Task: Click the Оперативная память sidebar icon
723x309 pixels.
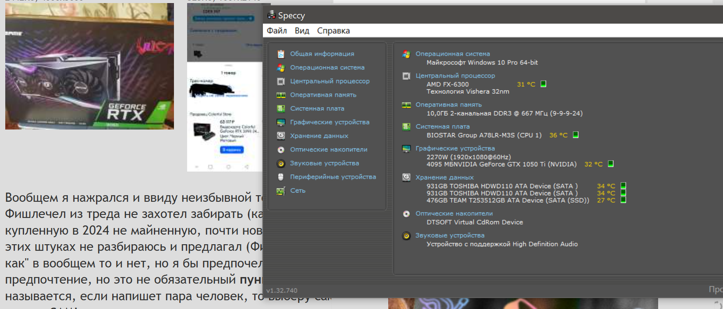Action: pos(281,95)
